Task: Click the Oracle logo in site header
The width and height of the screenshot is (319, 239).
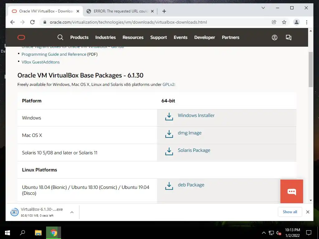Action: pos(21,37)
